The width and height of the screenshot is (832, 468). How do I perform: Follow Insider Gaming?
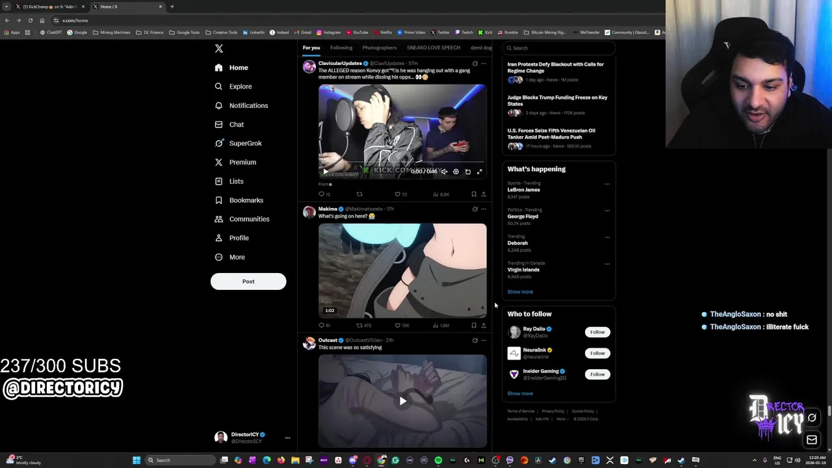(x=597, y=374)
